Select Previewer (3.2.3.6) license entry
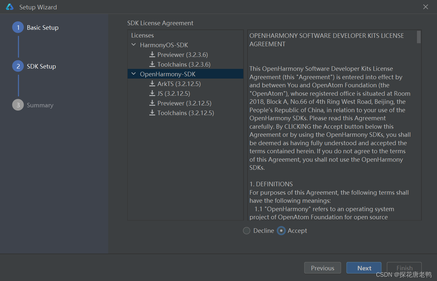437x281 pixels. coord(183,55)
